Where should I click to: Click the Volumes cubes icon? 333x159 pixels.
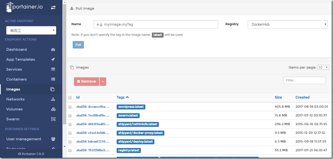point(53,109)
